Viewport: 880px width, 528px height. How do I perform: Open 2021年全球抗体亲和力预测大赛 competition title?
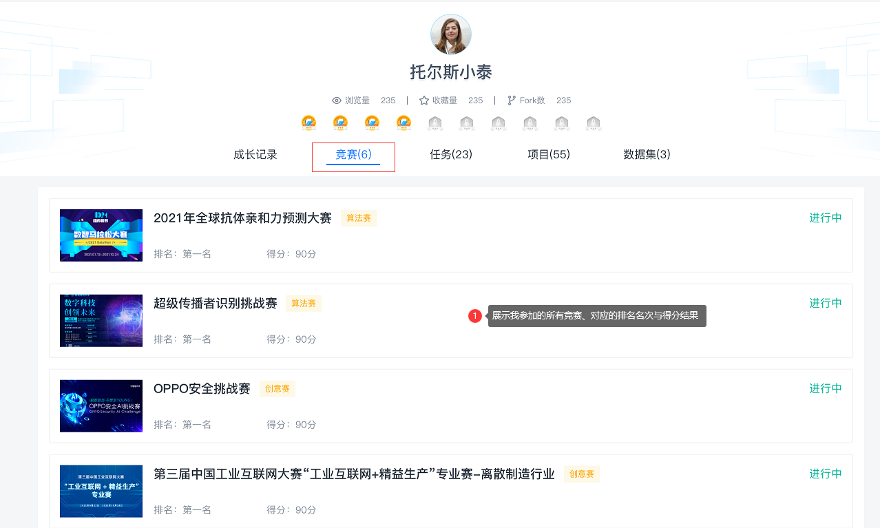point(242,218)
